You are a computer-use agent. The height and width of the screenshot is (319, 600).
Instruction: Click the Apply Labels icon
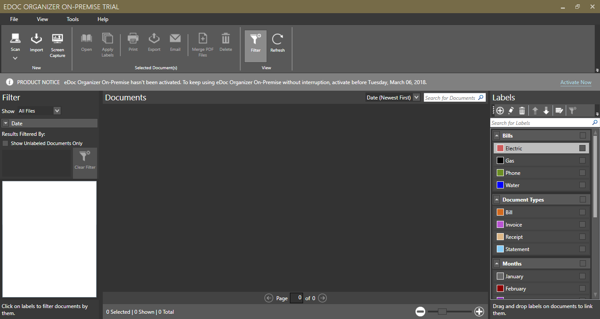pyautogui.click(x=108, y=38)
